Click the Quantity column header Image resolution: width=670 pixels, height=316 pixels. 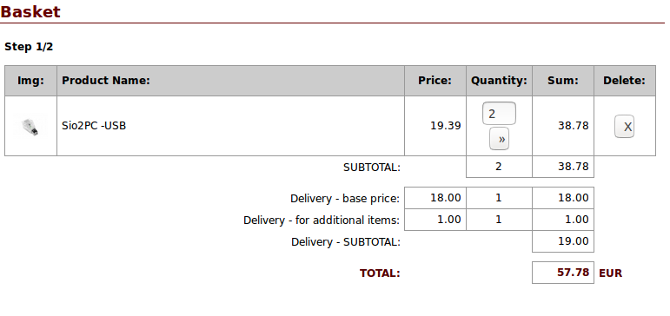tap(499, 80)
